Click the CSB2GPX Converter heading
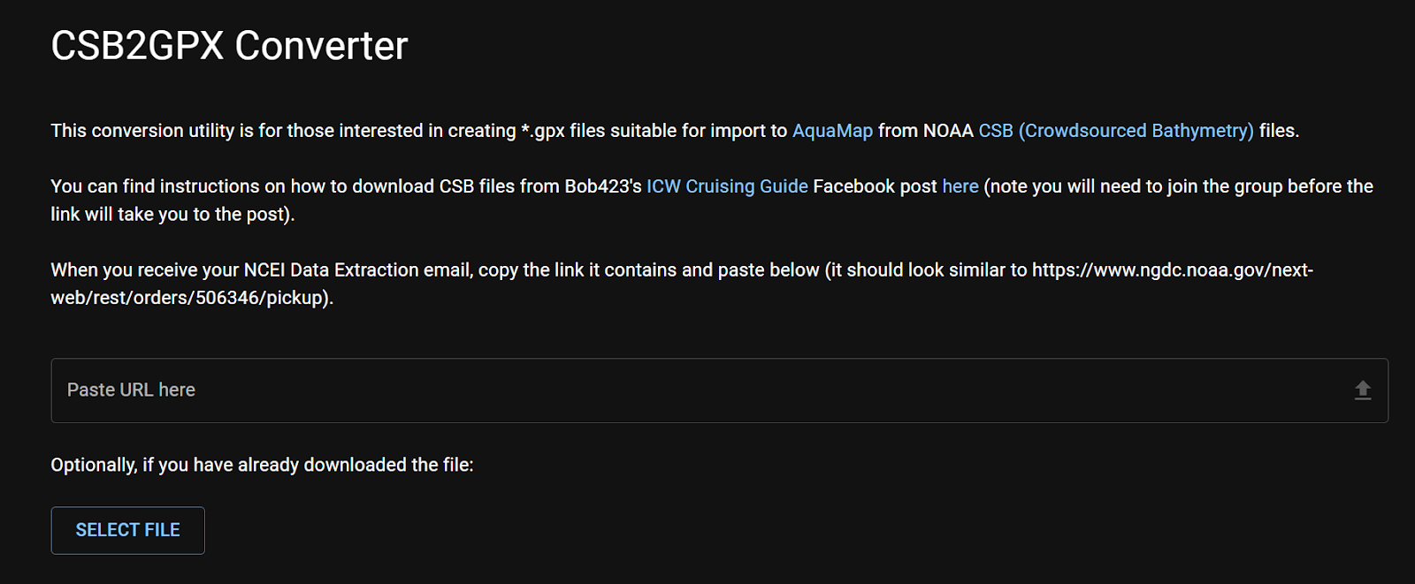The width and height of the screenshot is (1415, 584). 229,46
